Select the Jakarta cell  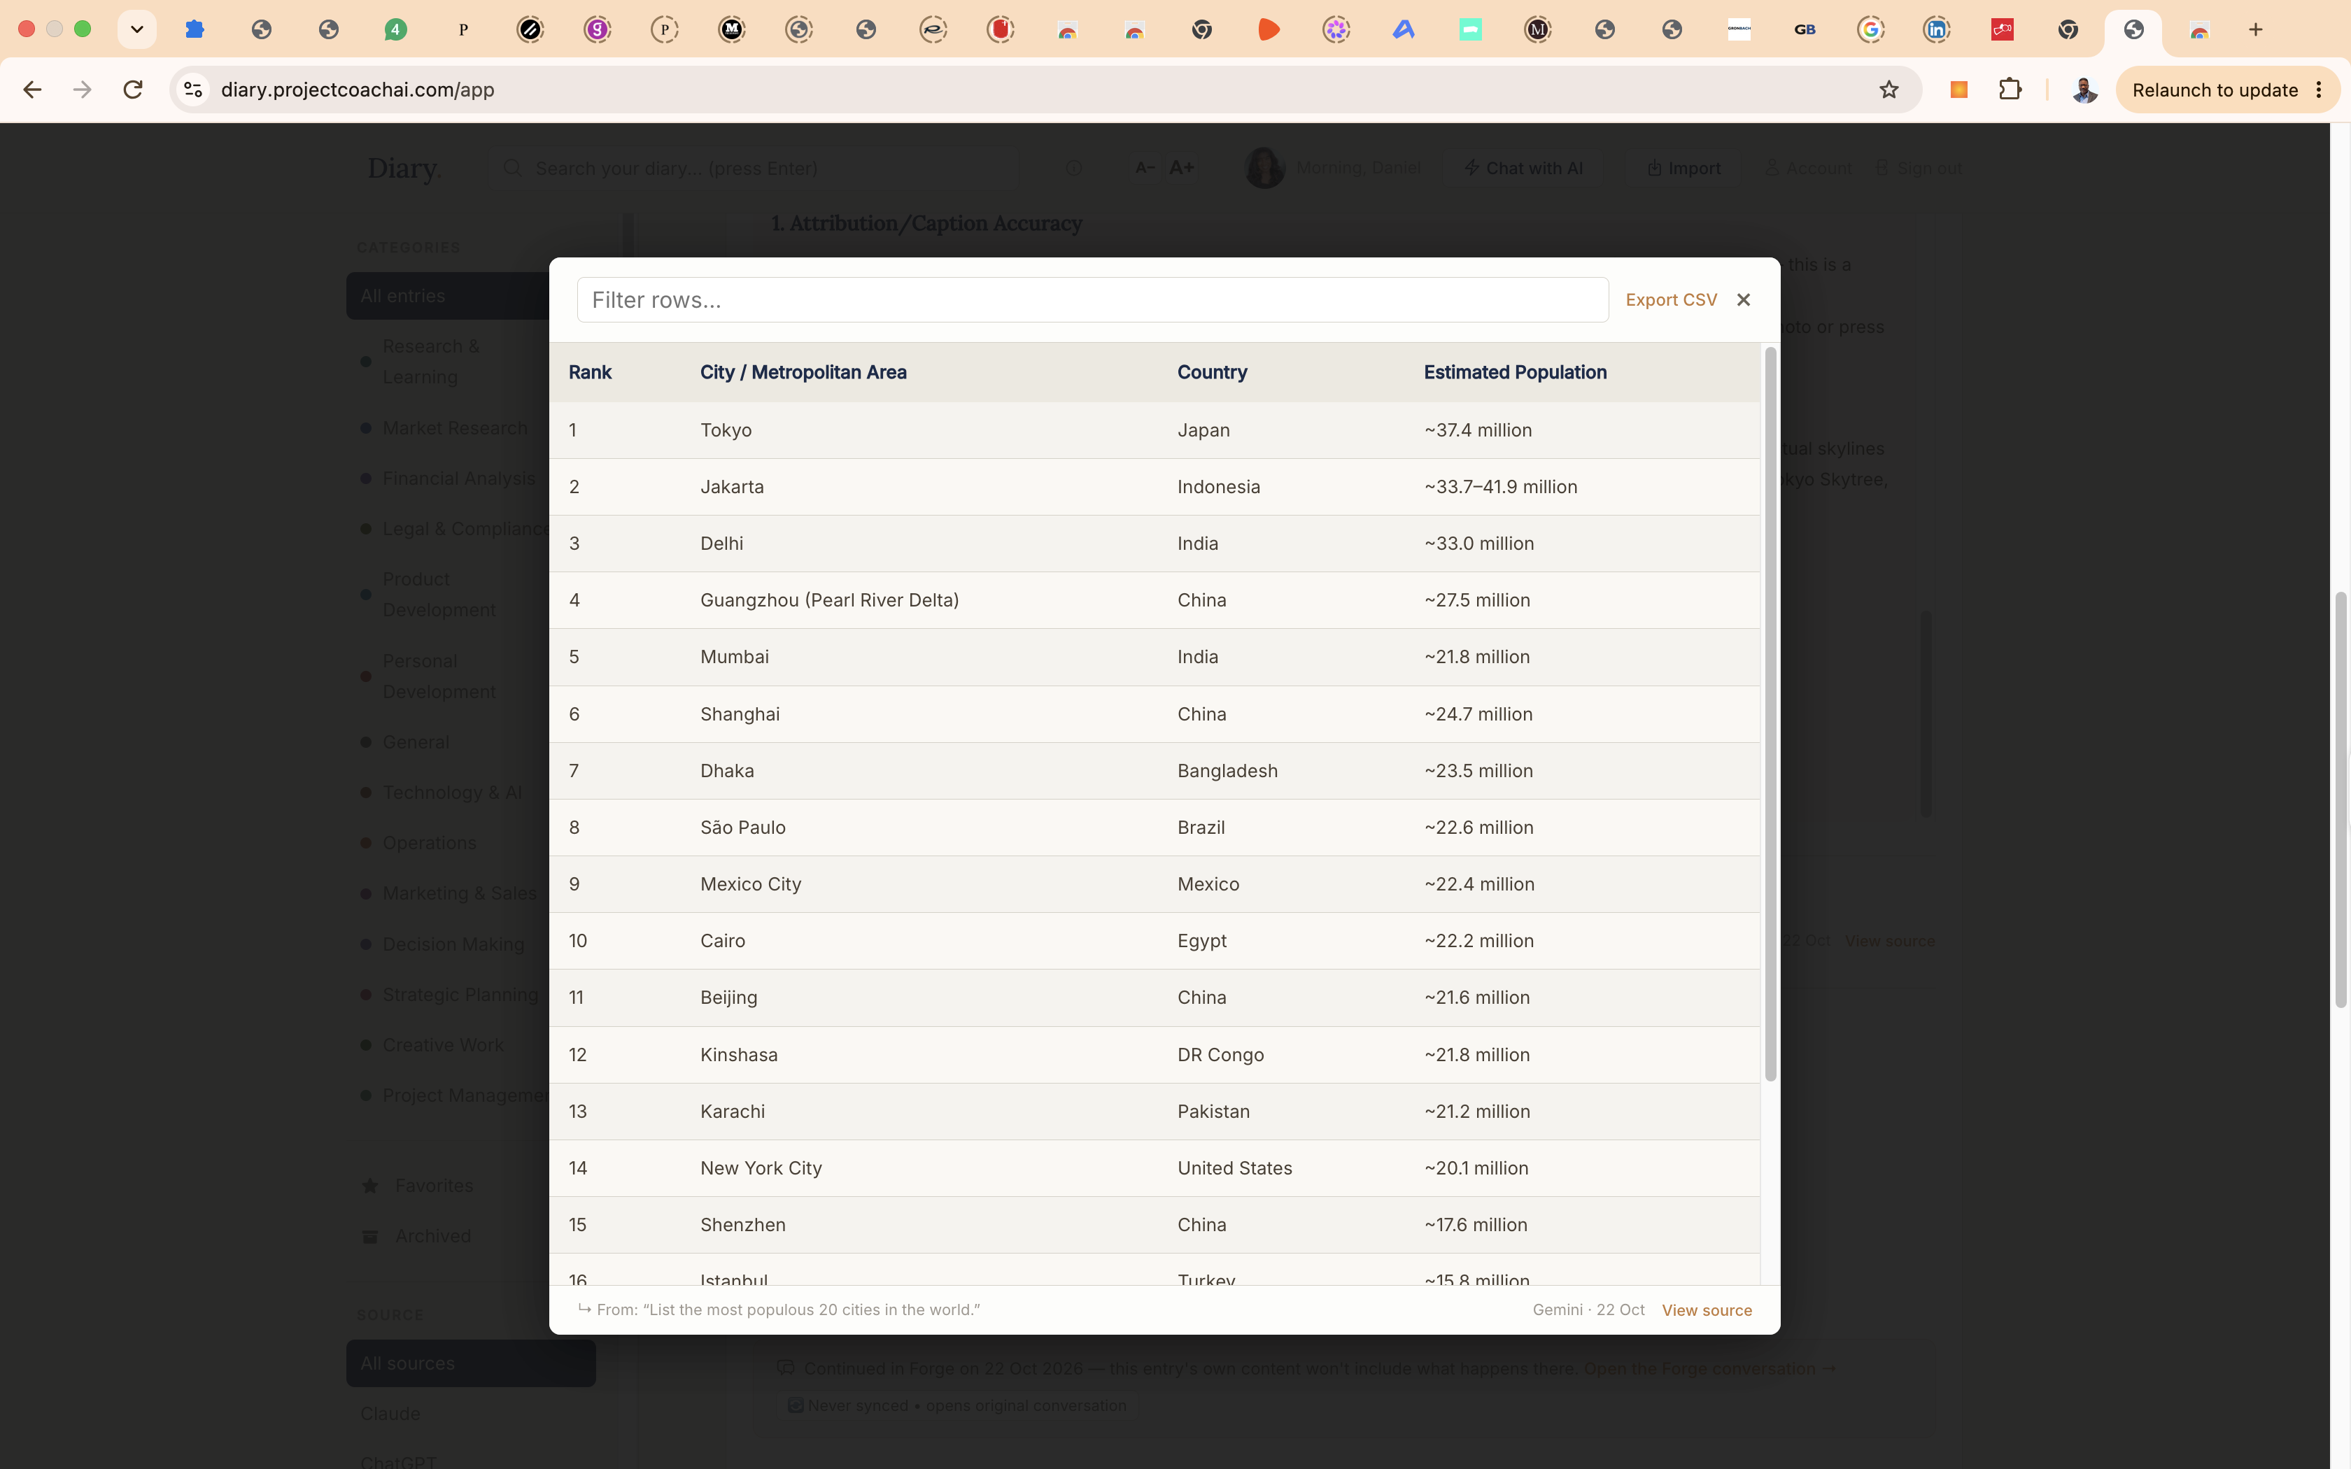[731, 487]
